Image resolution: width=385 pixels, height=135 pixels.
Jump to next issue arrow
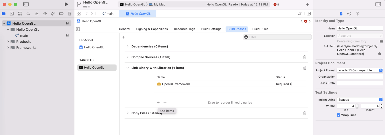click(310, 21)
